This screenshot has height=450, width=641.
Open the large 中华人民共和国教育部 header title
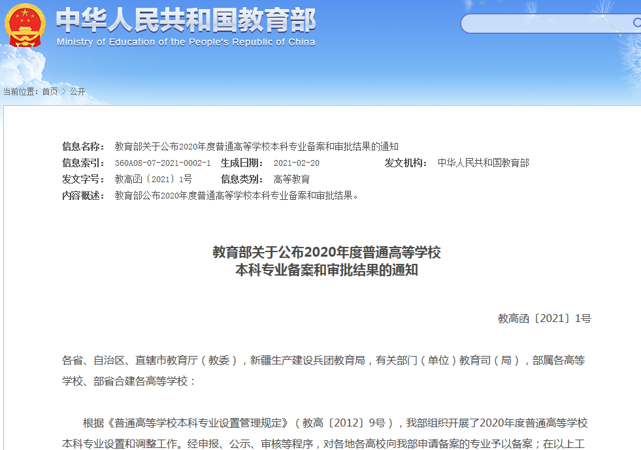pos(186,20)
